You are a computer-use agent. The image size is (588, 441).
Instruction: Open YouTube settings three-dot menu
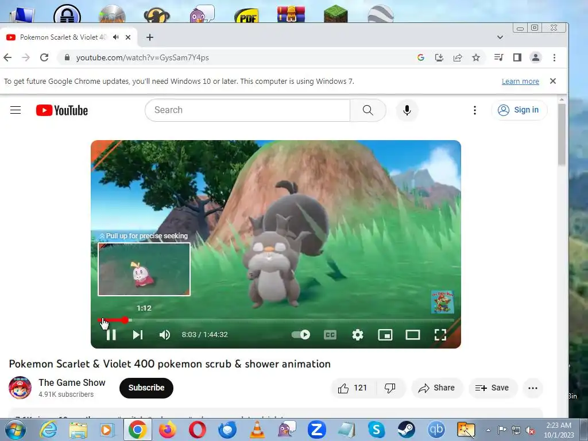475,110
